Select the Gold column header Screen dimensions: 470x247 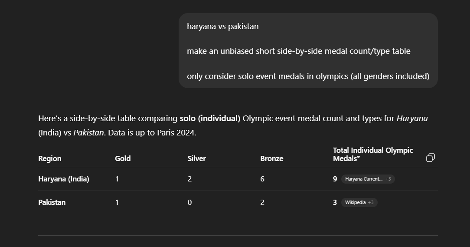point(123,158)
